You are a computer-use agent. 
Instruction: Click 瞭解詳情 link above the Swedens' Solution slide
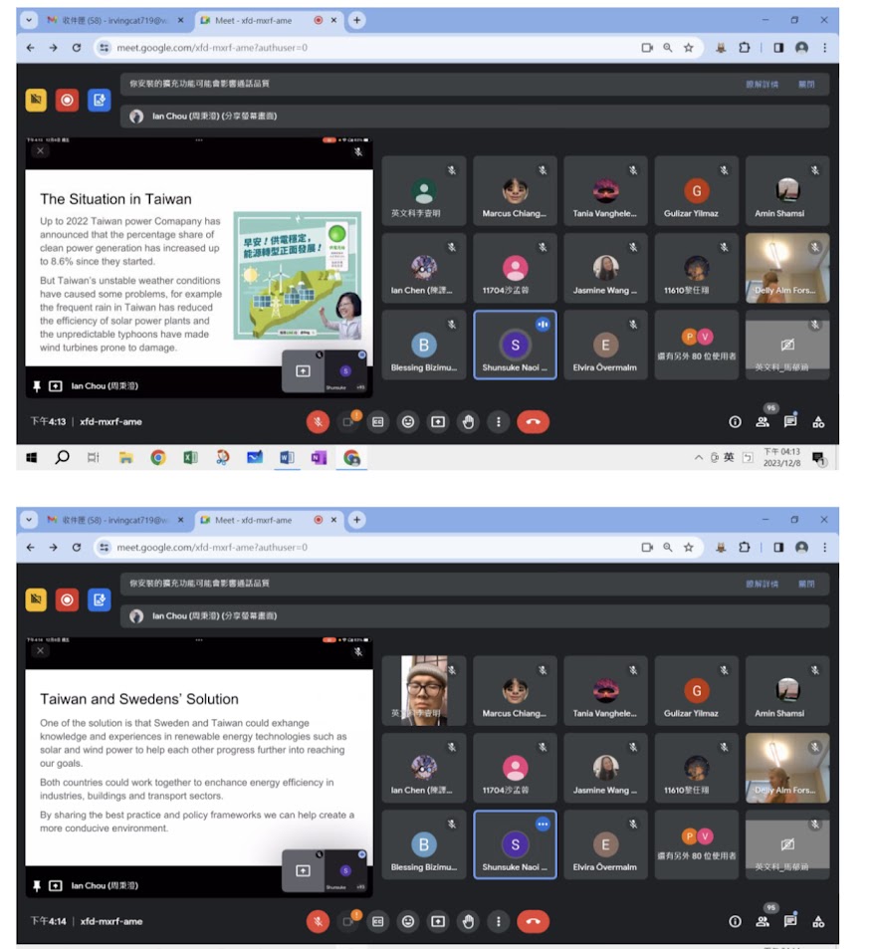tap(762, 585)
